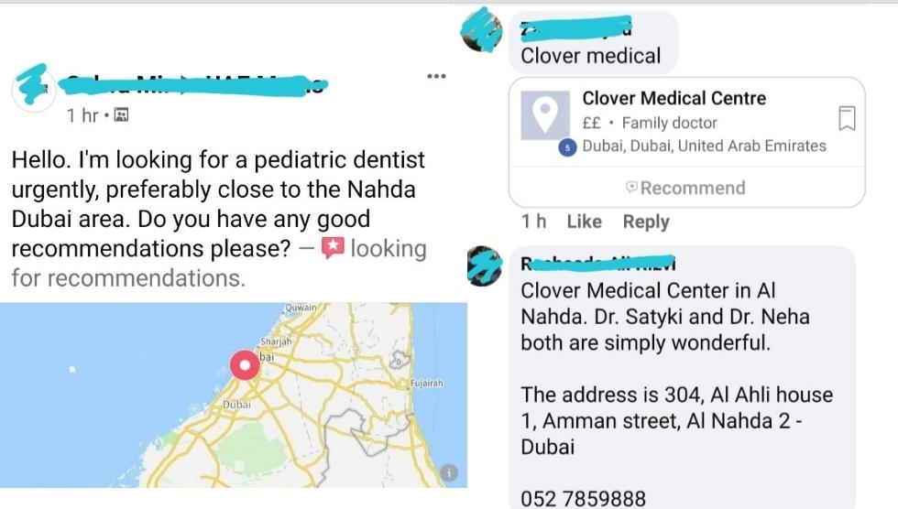Viewport: 898px width, 509px height.
Task: Click the blue "5" badge beside the Dubai address
Action: tap(567, 146)
